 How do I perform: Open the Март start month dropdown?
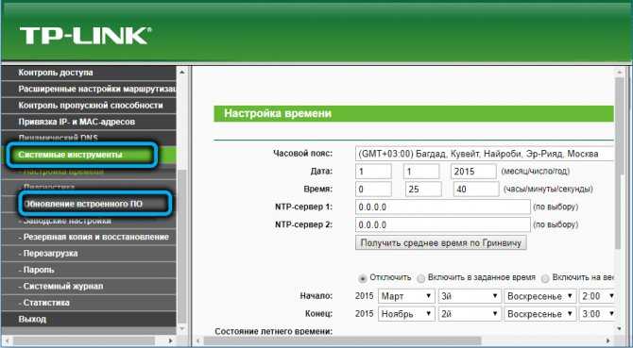[x=406, y=296]
